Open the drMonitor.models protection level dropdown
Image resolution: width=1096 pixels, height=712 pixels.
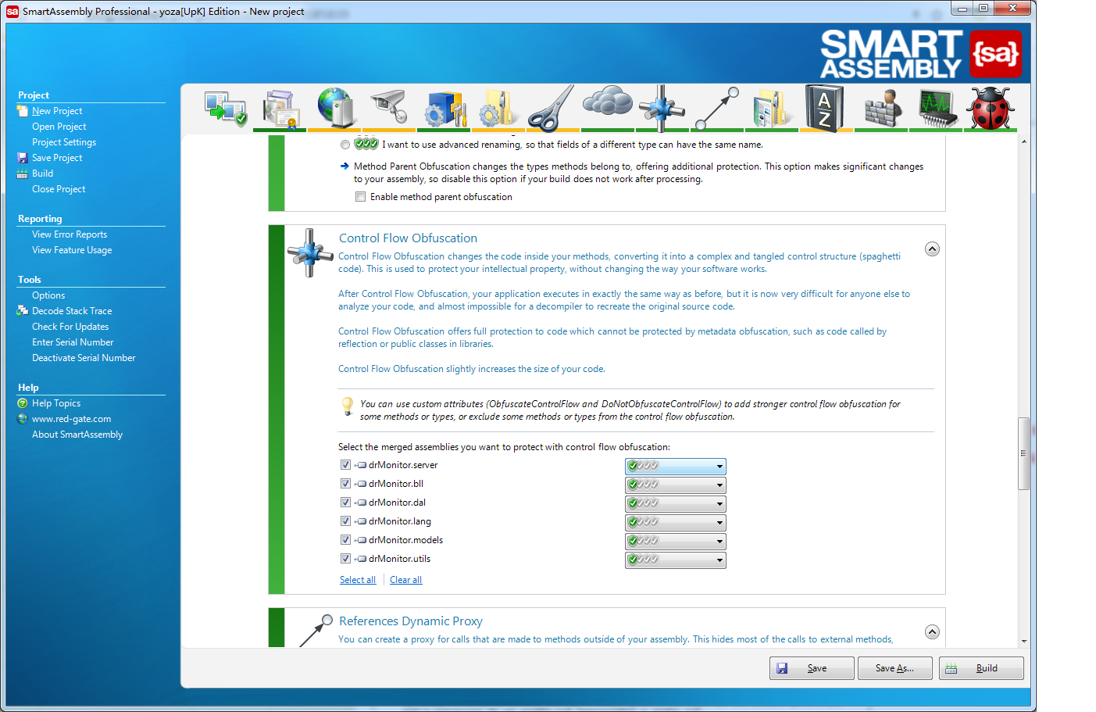676,542
